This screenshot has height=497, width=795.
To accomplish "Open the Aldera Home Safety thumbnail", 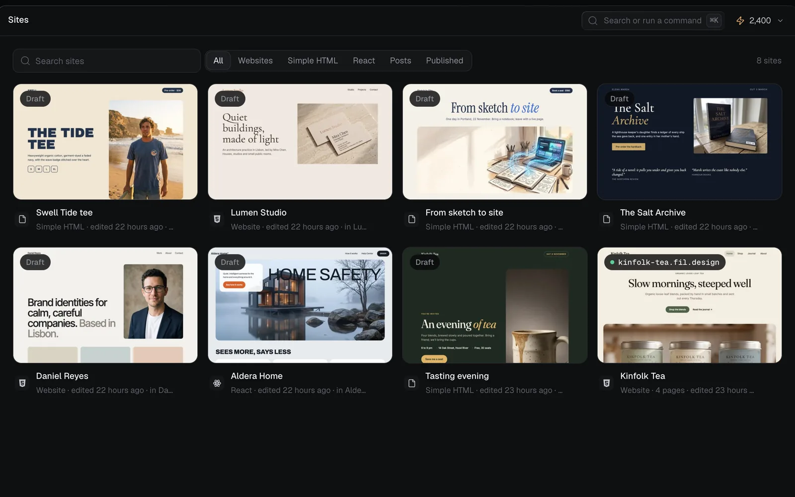I will click(300, 305).
